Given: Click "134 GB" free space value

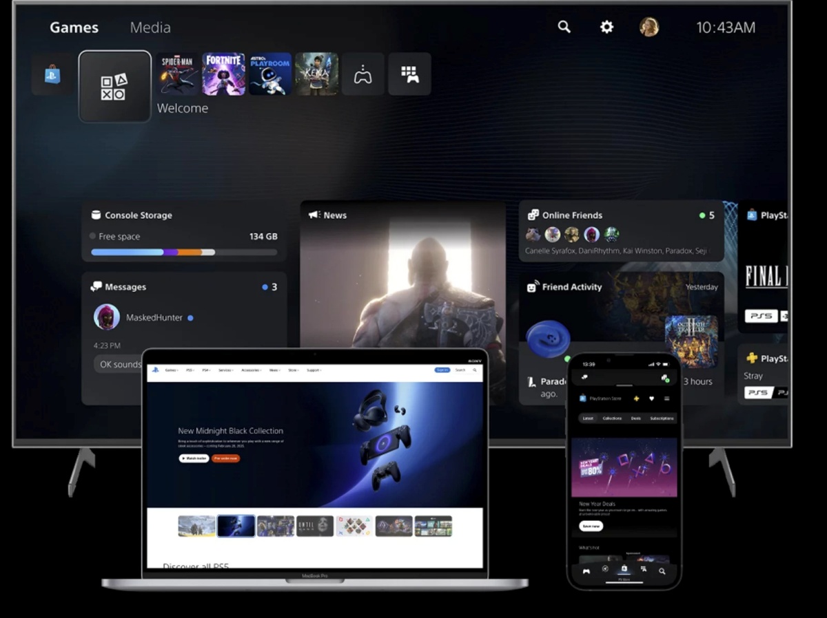Looking at the screenshot, I should pyautogui.click(x=263, y=236).
